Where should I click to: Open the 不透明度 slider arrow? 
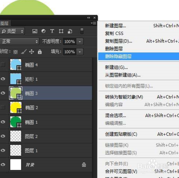coord(80,41)
